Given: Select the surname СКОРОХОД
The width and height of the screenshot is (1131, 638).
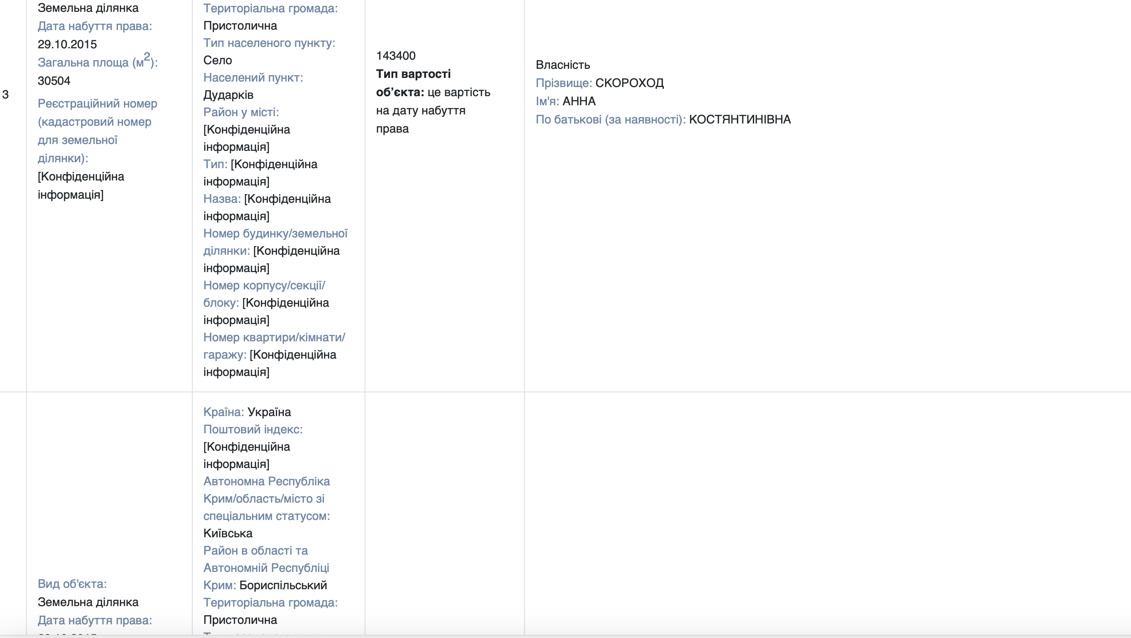Looking at the screenshot, I should coord(629,83).
